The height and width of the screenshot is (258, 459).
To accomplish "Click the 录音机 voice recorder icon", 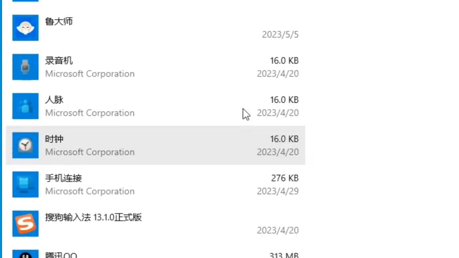I will click(x=25, y=67).
